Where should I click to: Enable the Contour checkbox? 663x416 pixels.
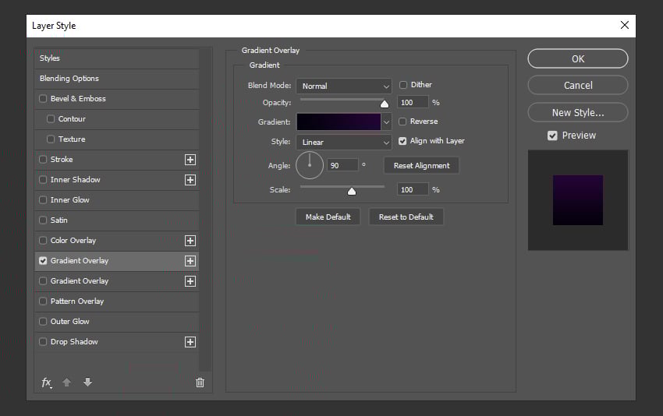[x=51, y=118]
